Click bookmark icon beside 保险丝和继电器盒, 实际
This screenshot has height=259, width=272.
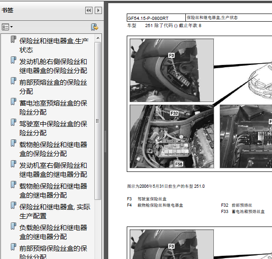tap(14, 205)
